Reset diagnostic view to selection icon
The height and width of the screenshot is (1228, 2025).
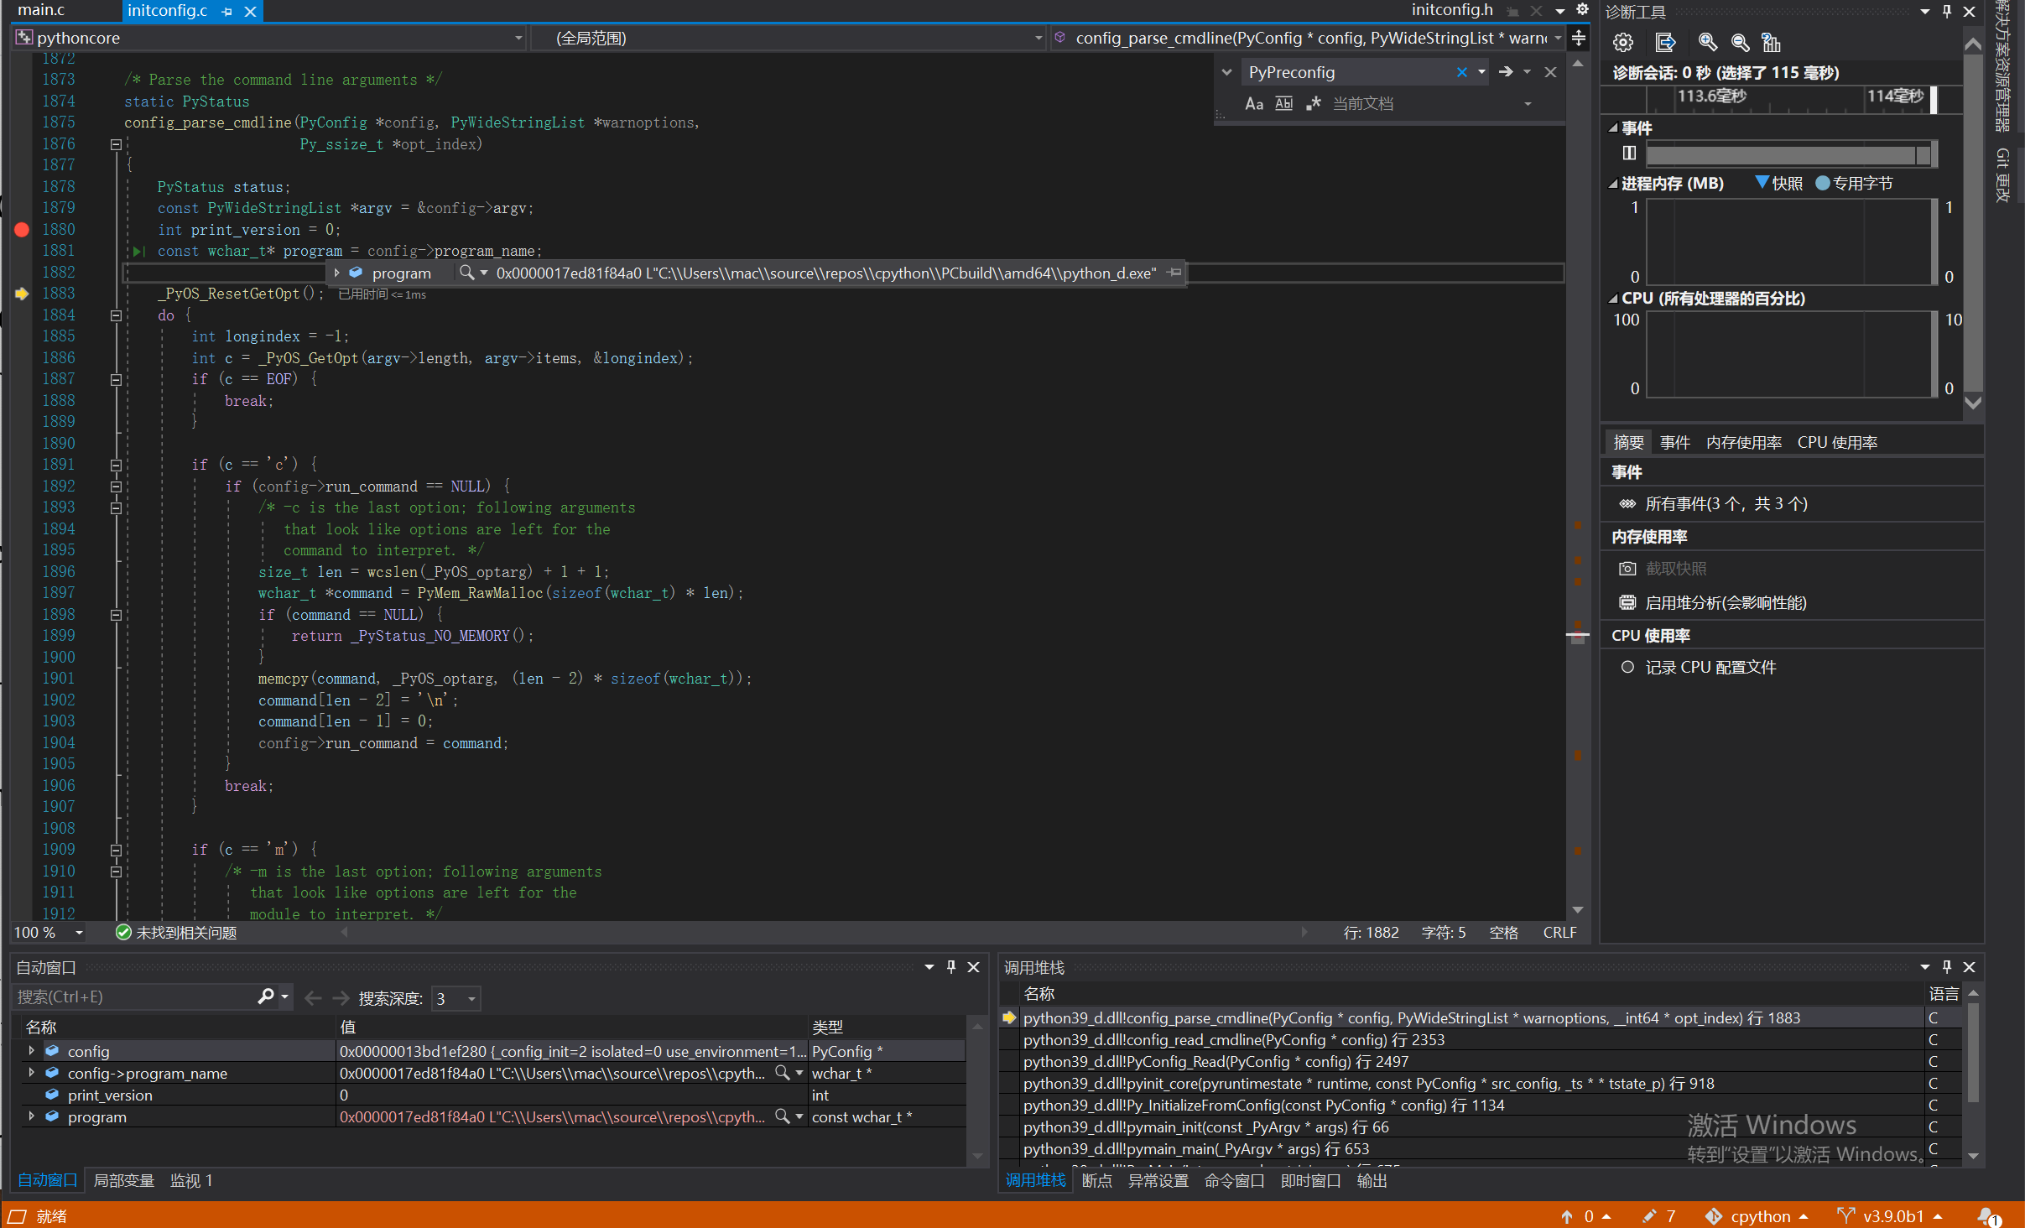pyautogui.click(x=1771, y=43)
